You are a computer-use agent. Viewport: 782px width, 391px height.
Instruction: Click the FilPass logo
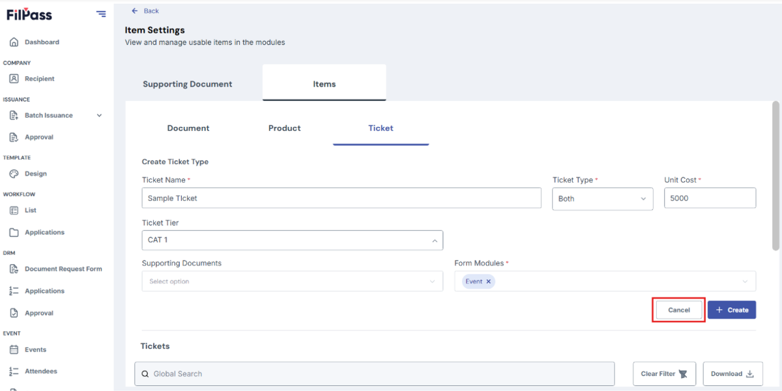point(29,15)
